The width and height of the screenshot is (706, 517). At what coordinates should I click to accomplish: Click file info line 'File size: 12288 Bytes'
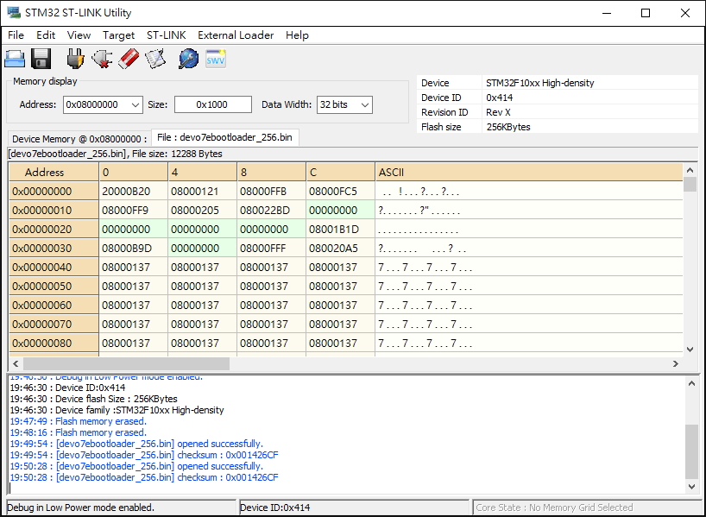pyautogui.click(x=177, y=154)
